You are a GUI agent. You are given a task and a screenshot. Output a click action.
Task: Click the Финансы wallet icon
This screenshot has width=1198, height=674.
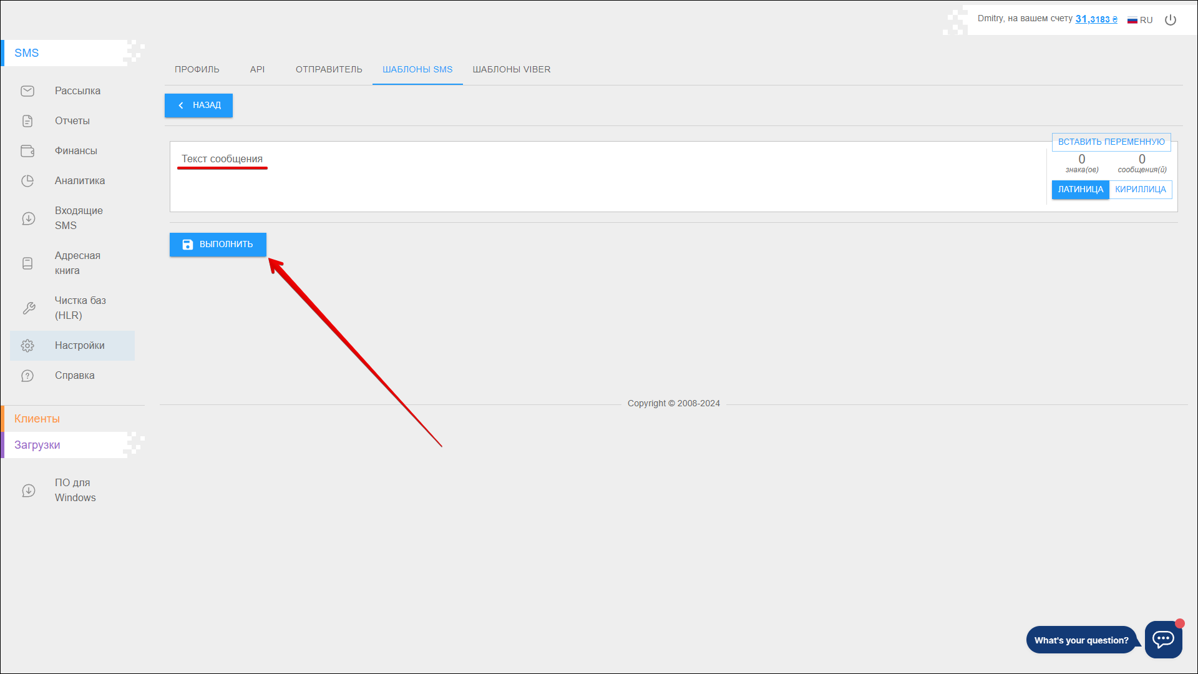[27, 151]
